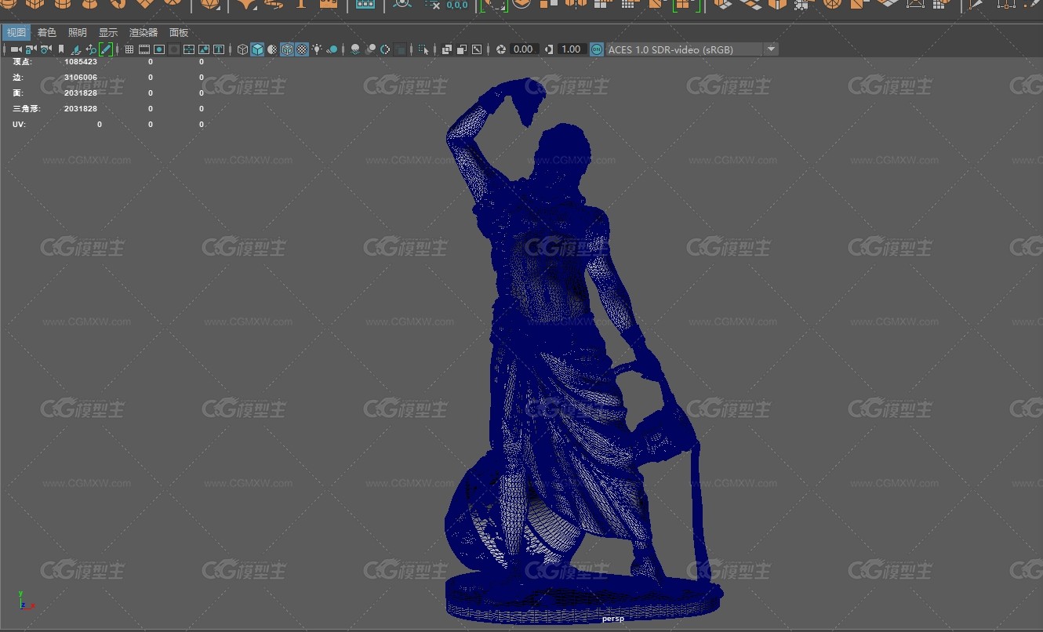
Task: Toggle the Film Gate icon
Action: pos(144,49)
